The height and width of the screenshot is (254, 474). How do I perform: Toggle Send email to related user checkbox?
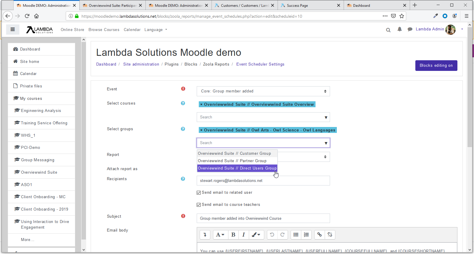click(x=199, y=193)
